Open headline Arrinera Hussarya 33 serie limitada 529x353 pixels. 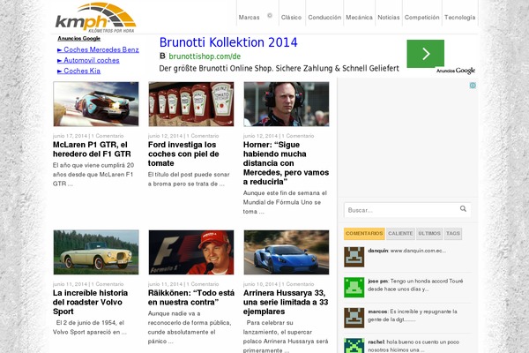[x=286, y=302]
